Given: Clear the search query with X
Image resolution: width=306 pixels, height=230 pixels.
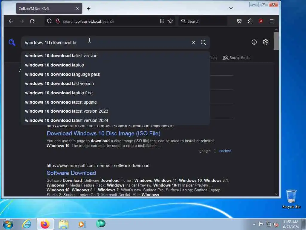Looking at the screenshot, I should click(193, 43).
